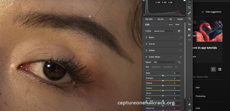230x111 pixels.
Task: Open the Snapshots panel icon
Action: click(x=189, y=30)
